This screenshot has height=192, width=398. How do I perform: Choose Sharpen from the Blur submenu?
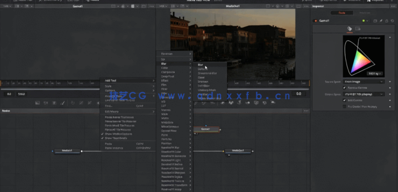pos(210,81)
